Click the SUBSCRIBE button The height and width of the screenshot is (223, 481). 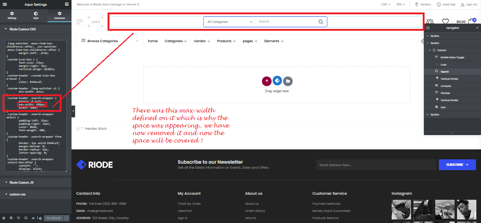[457, 165]
